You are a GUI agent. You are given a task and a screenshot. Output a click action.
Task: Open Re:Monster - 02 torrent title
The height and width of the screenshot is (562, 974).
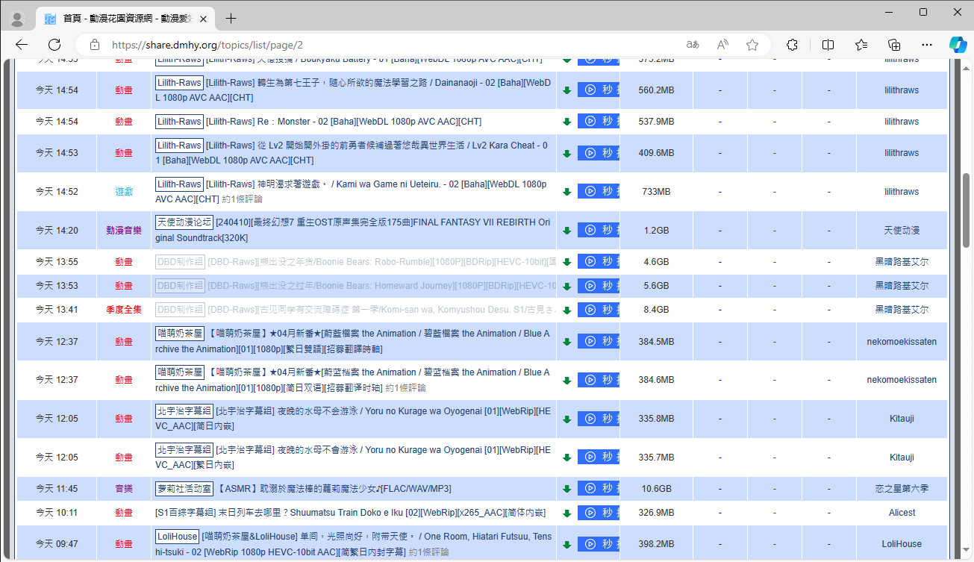pyautogui.click(x=344, y=122)
